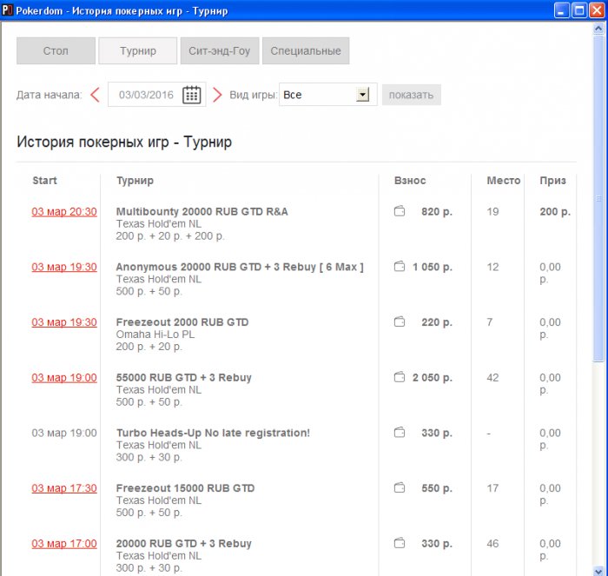Click buy-in icon for Freezeout 2000 tournament
The image size is (608, 576).
click(x=400, y=322)
